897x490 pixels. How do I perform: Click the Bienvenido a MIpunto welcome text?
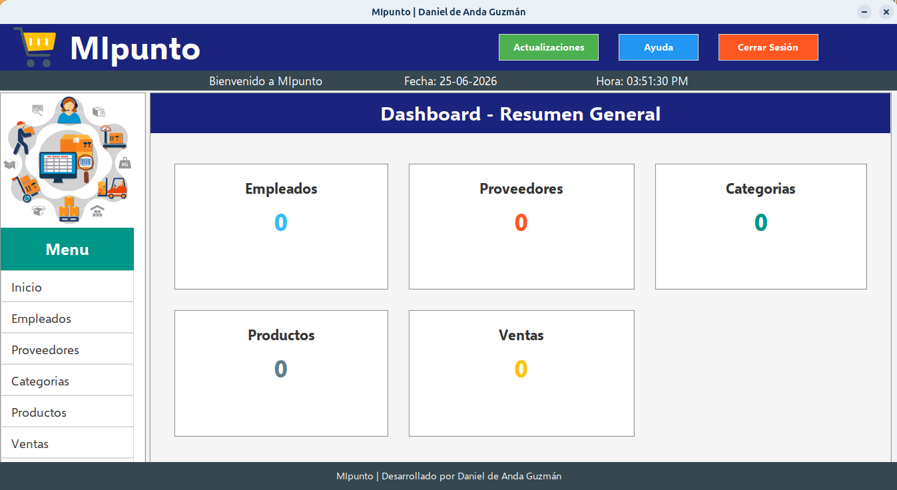click(266, 81)
